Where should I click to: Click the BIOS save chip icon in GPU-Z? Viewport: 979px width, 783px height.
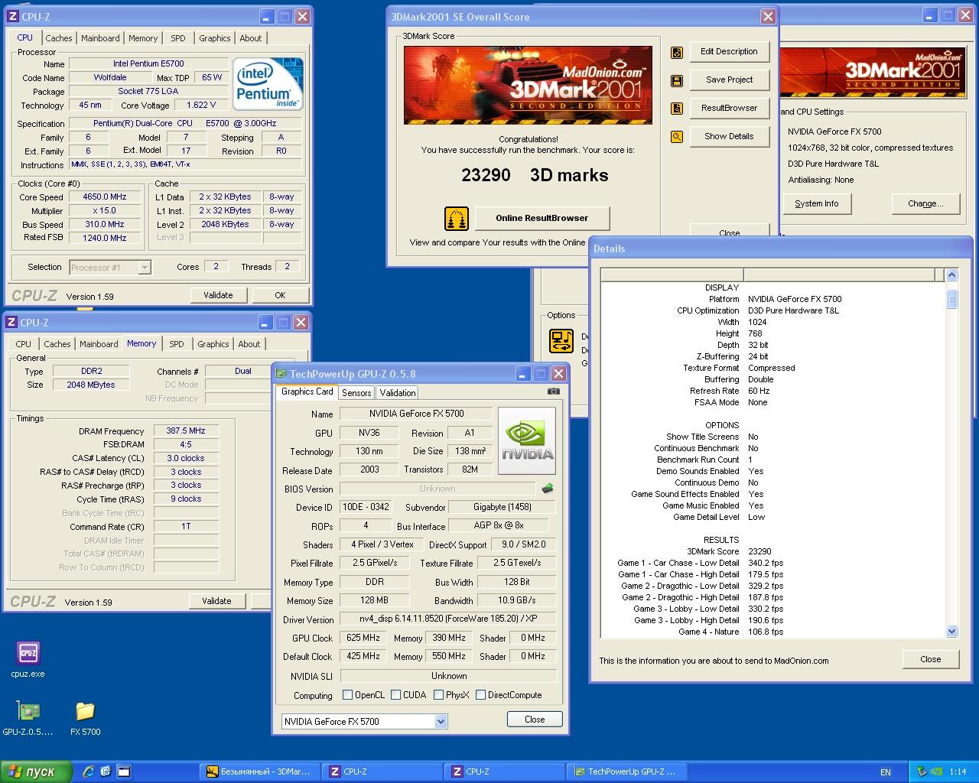548,488
